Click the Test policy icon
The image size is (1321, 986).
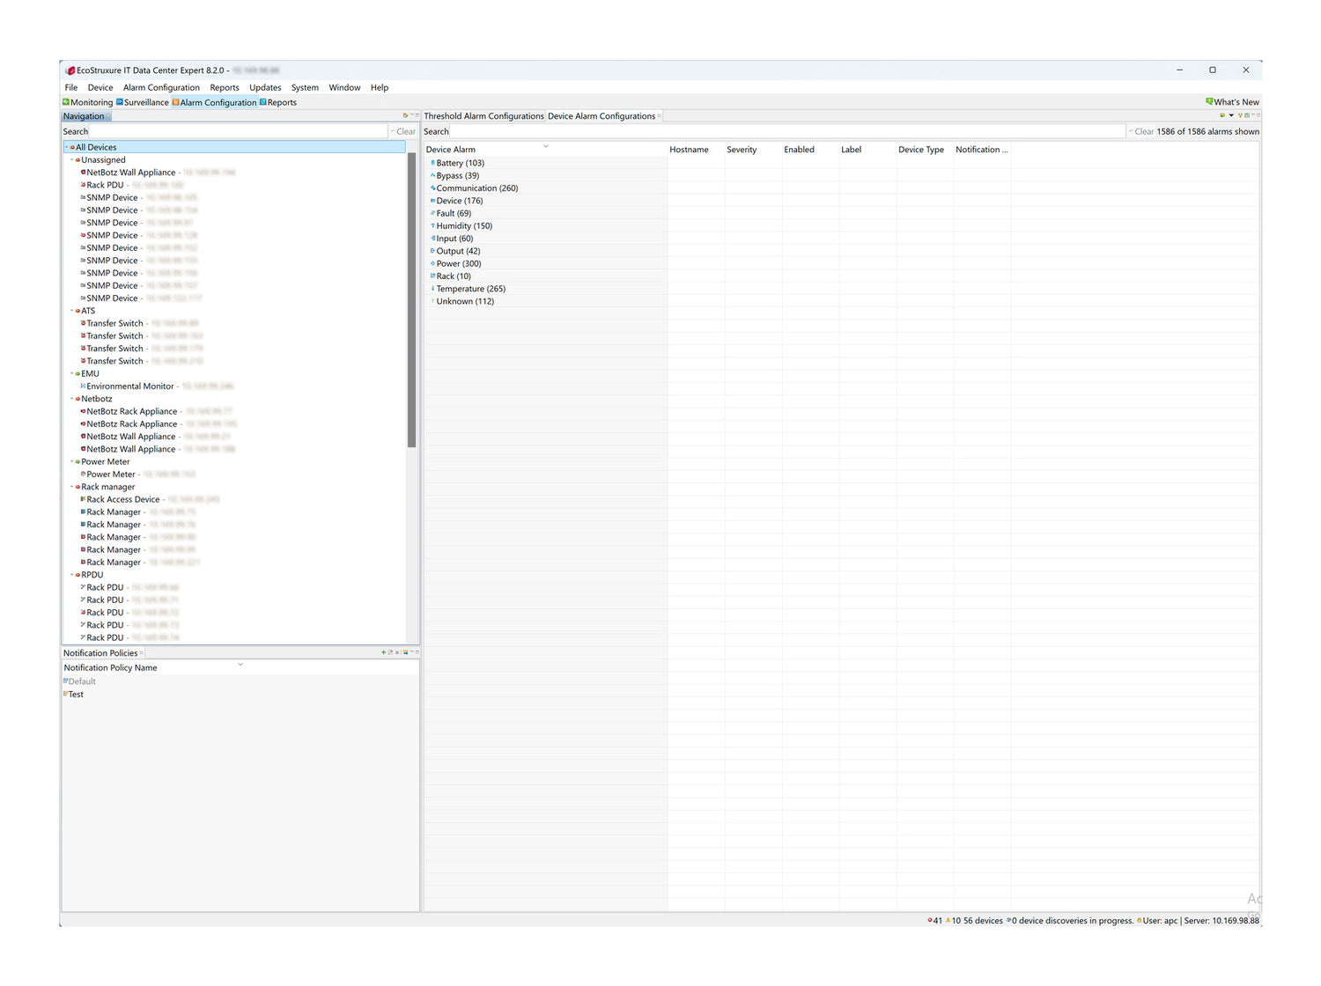(x=65, y=694)
